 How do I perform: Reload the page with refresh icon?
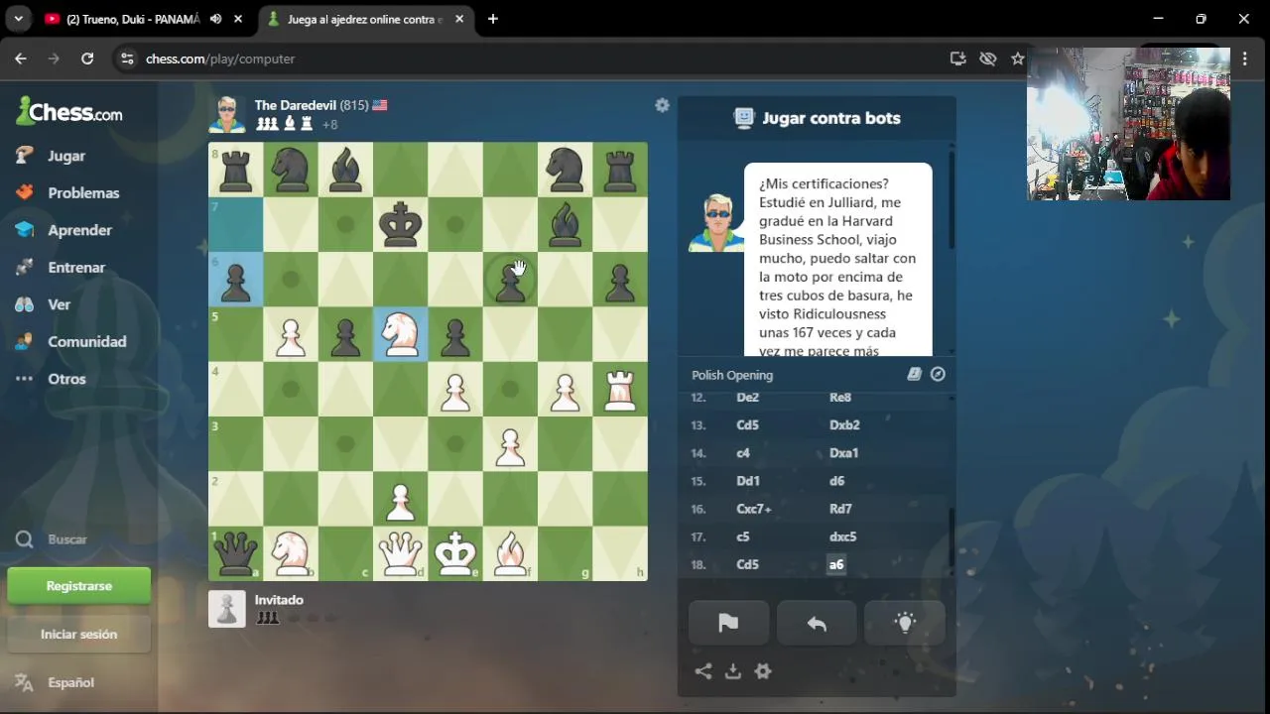(x=87, y=59)
